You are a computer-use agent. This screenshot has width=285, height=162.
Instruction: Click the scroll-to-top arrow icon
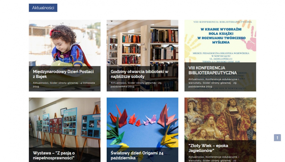click(277, 138)
